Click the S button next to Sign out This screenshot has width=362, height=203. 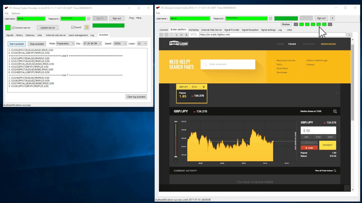point(332,18)
